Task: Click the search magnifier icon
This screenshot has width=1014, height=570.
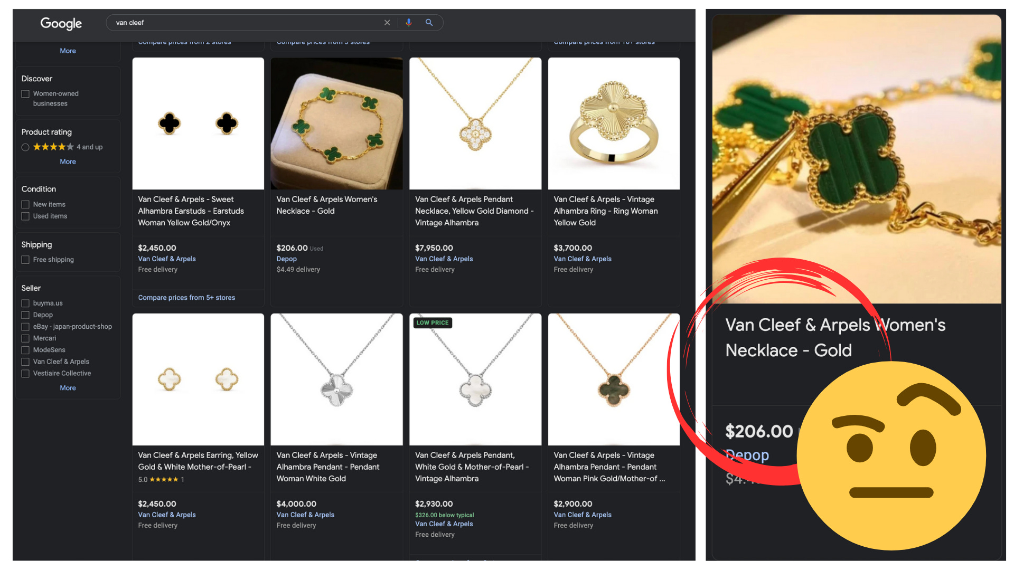Action: [x=429, y=22]
